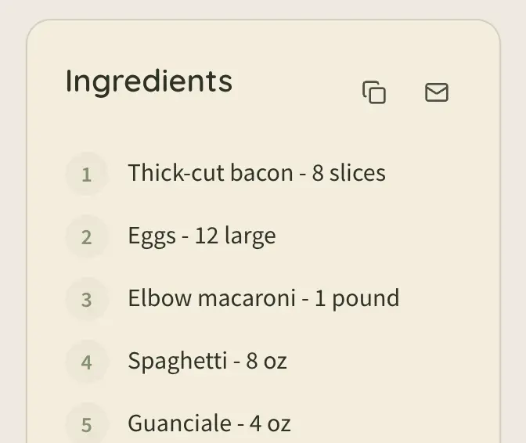Click the Ingredients heading
Image resolution: width=526 pixels, height=443 pixels.
(x=149, y=81)
